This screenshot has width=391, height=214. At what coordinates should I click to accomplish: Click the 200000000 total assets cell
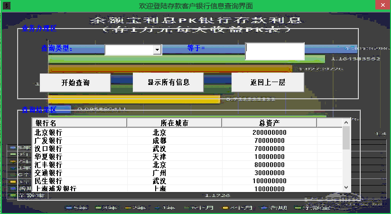coord(270,132)
